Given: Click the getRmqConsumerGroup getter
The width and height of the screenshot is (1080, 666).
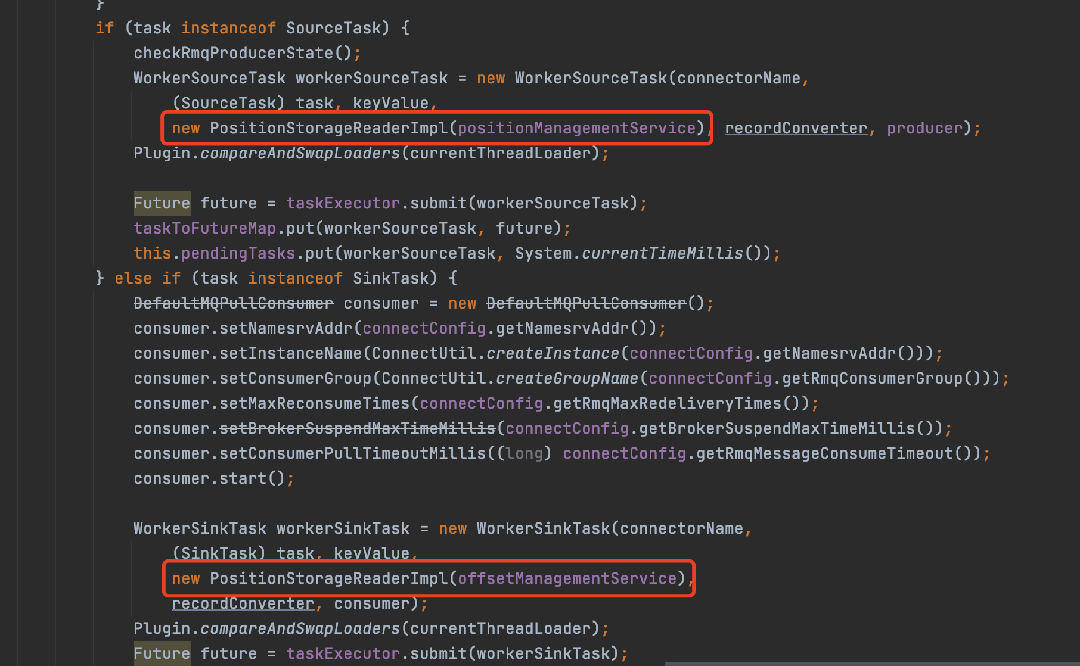Looking at the screenshot, I should pyautogui.click(x=872, y=378).
